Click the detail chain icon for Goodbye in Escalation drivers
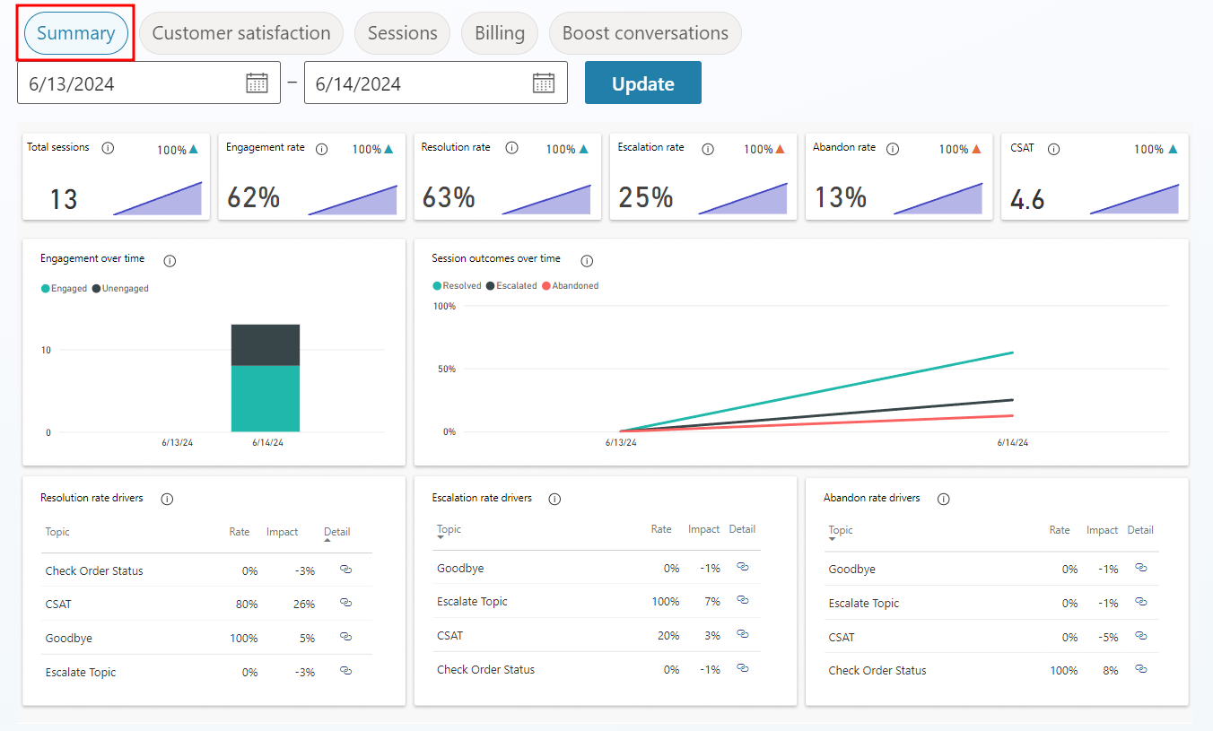The height and width of the screenshot is (731, 1213). point(742,567)
